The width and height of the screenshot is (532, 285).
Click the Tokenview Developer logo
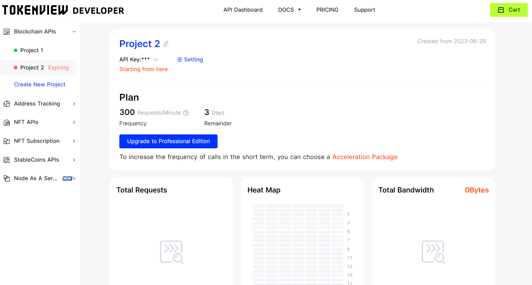point(63,10)
